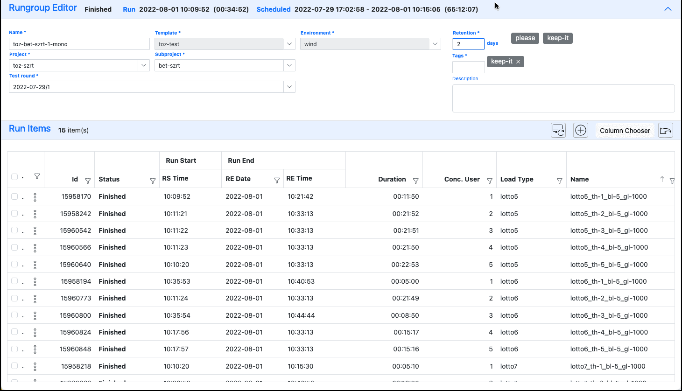The image size is (682, 391).
Task: Open filter on the Status column
Action: click(x=153, y=181)
